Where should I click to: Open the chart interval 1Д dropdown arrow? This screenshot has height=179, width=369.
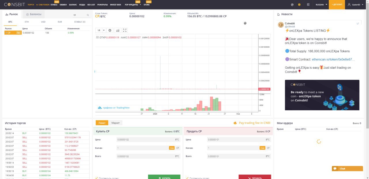[x=104, y=30]
